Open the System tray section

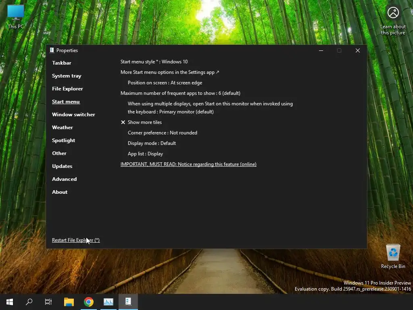click(x=67, y=76)
